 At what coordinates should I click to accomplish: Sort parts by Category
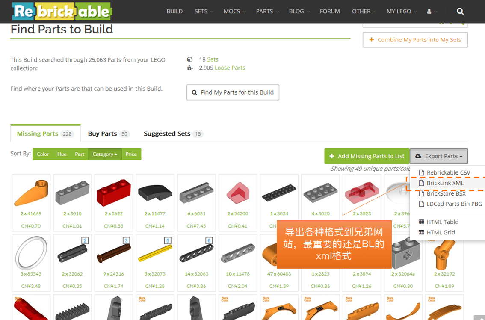[105, 154]
